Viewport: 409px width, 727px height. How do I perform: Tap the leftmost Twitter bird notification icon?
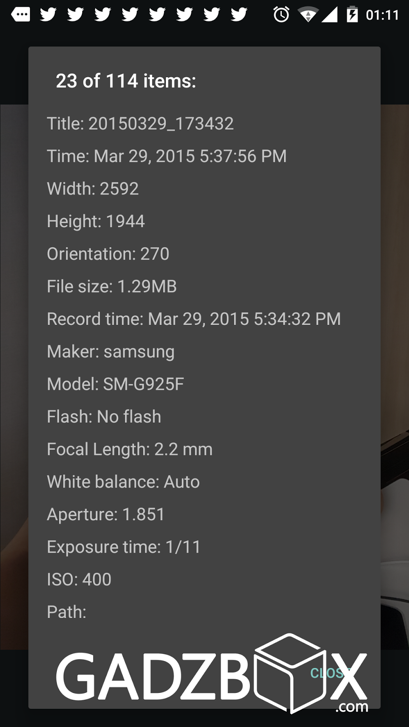[48, 15]
